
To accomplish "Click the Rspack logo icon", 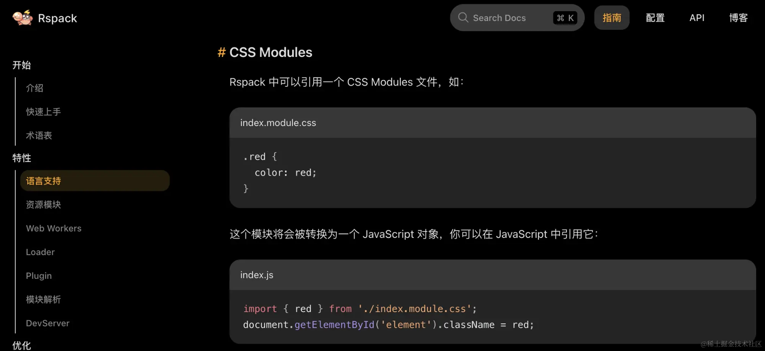I will pos(23,18).
